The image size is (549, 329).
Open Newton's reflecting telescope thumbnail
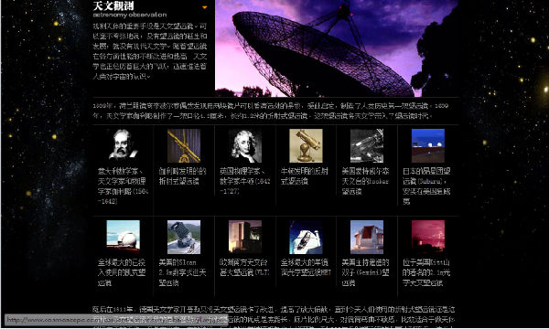click(x=306, y=145)
